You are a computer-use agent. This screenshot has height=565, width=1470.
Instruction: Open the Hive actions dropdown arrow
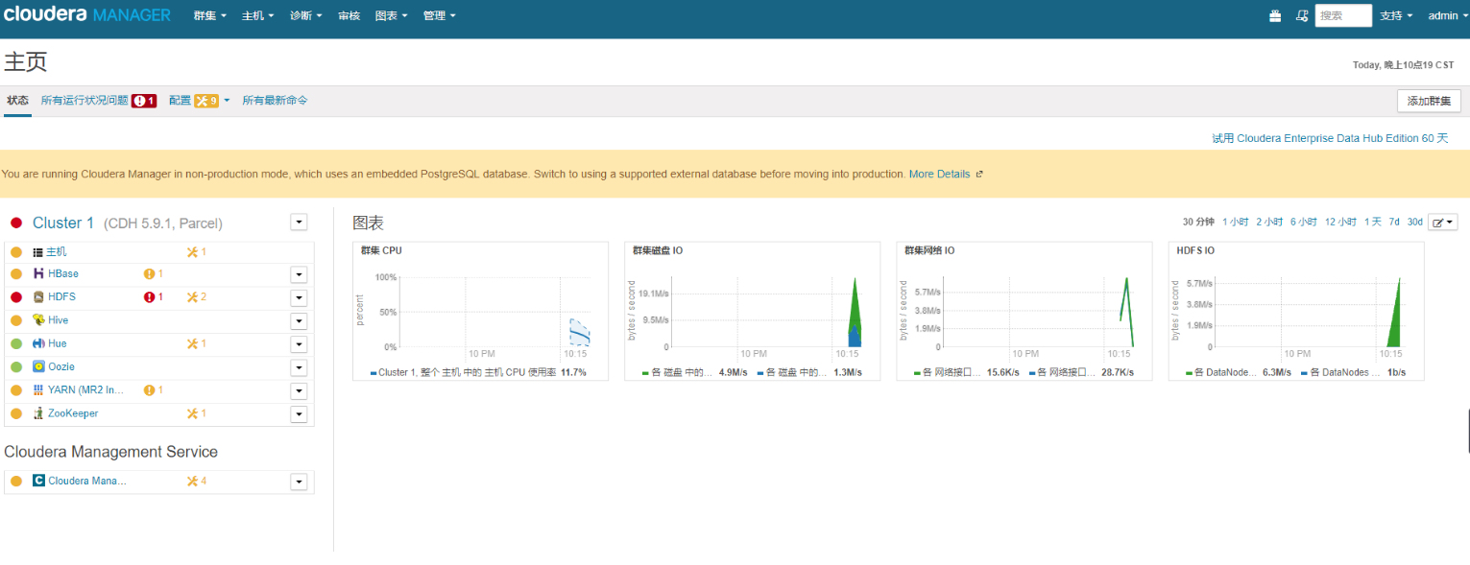300,321
